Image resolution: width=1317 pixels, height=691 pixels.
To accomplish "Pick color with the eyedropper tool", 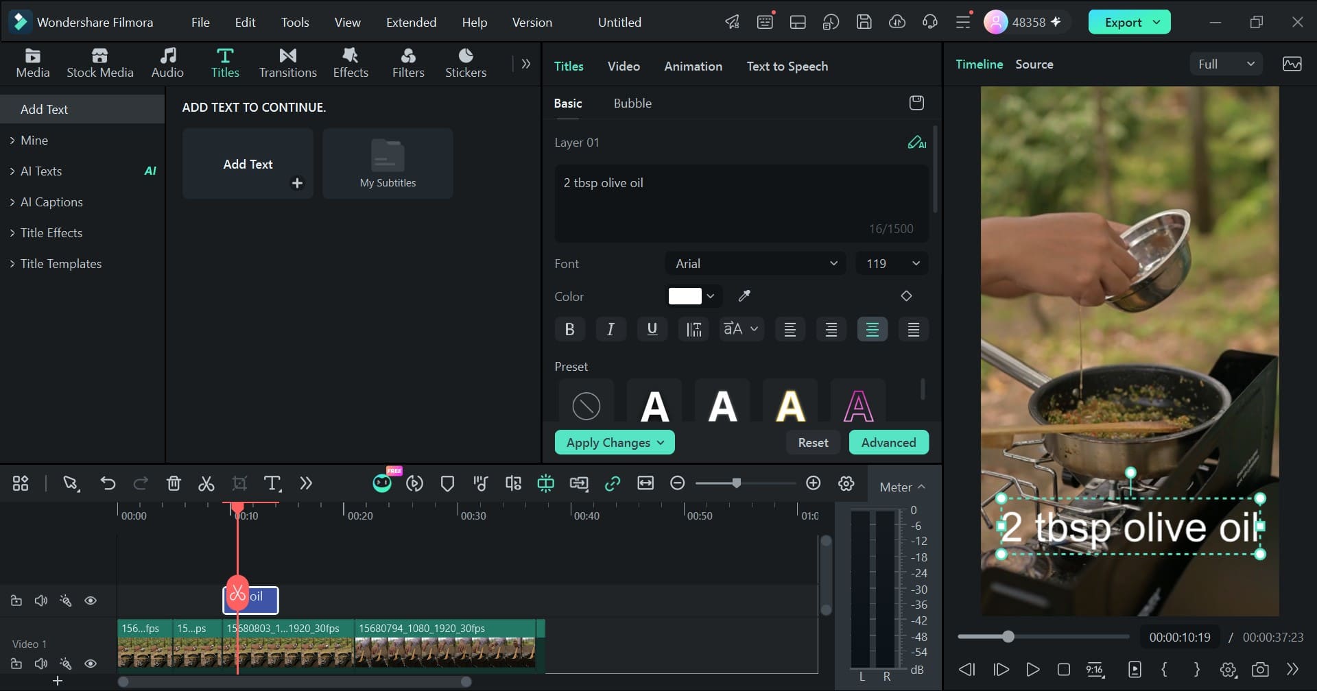I will [744, 296].
